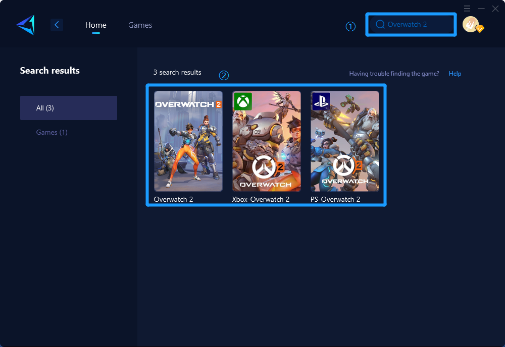Open the PS-Overwatch 2 cover thumbnail

click(344, 141)
